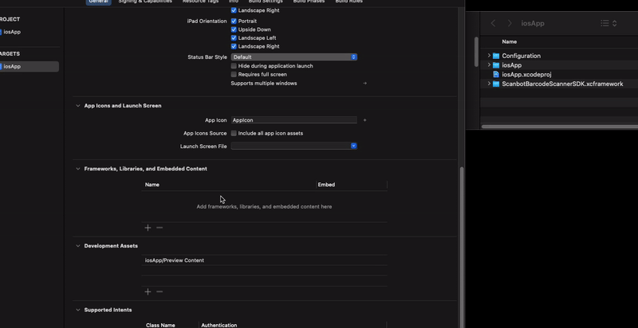This screenshot has height=328, width=638.
Task: Check the Requires full screen option
Action: tap(234, 75)
